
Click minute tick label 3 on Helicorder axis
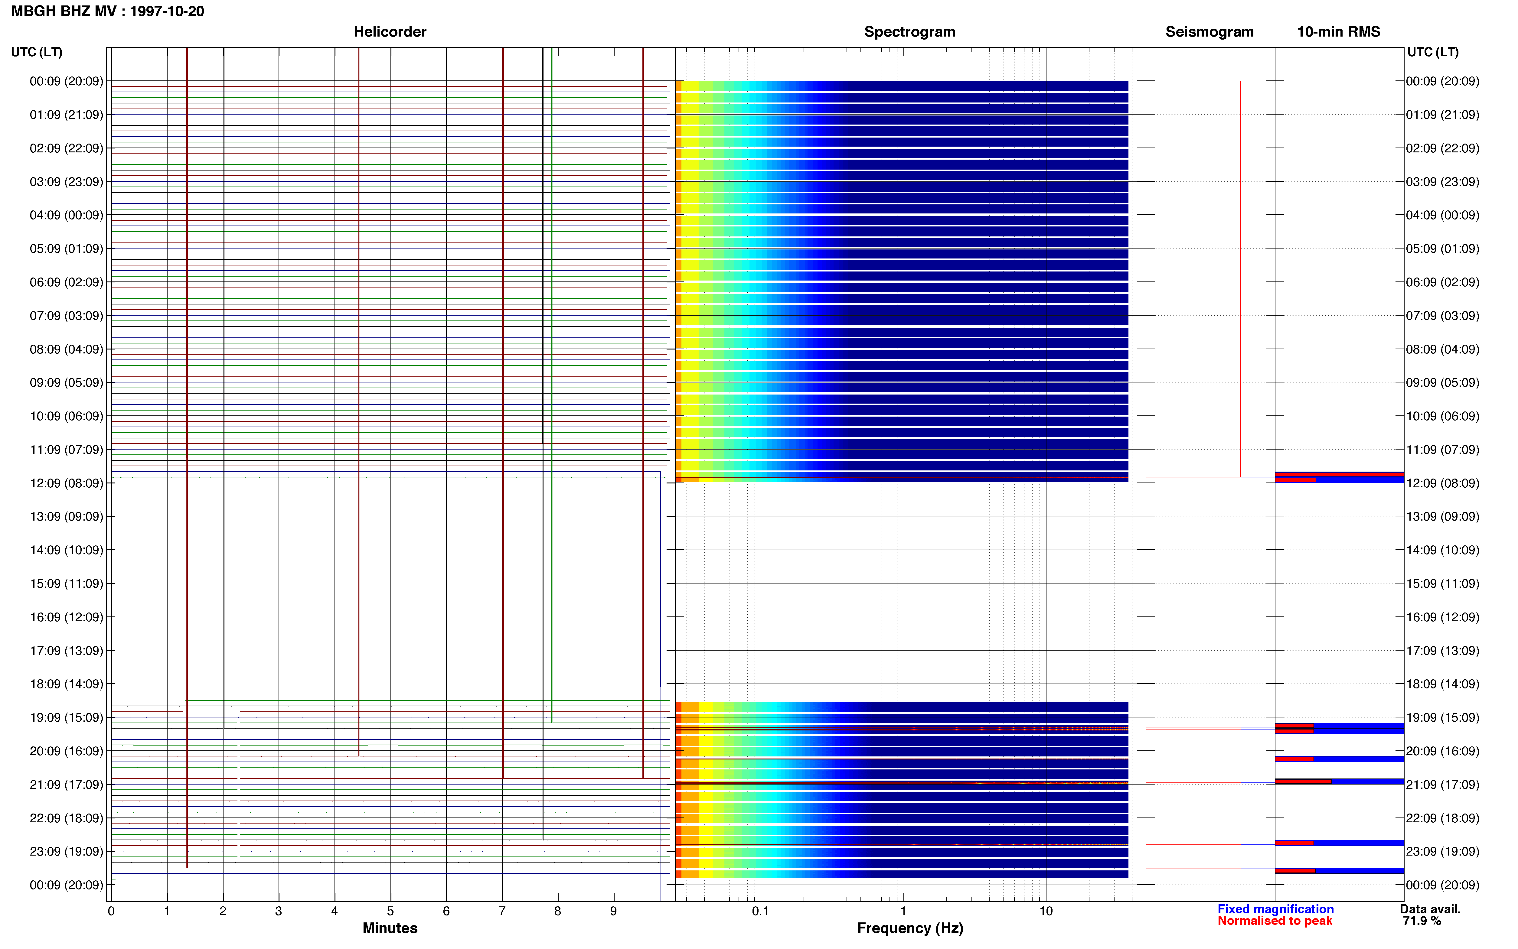279,911
